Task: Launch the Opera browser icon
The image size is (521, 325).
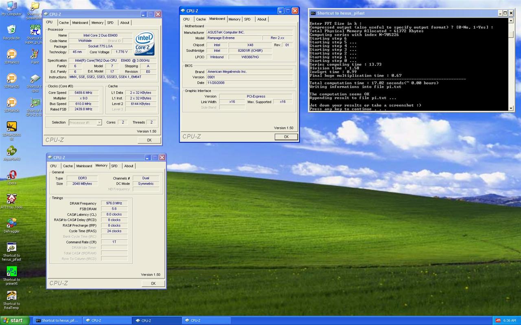Action: [11, 175]
